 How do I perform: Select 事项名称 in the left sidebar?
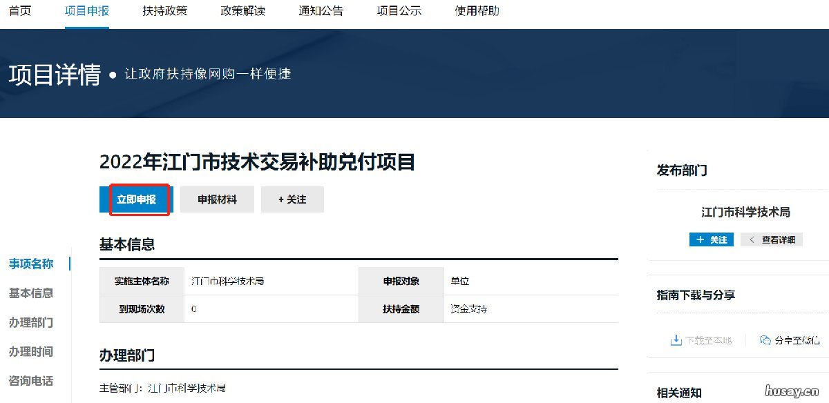[30, 264]
